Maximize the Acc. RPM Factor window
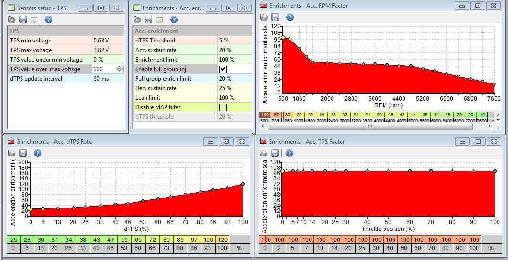 pos(479,5)
